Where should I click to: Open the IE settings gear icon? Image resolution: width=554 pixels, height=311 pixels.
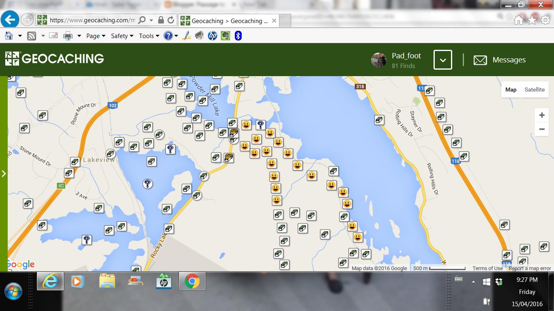coord(545,20)
